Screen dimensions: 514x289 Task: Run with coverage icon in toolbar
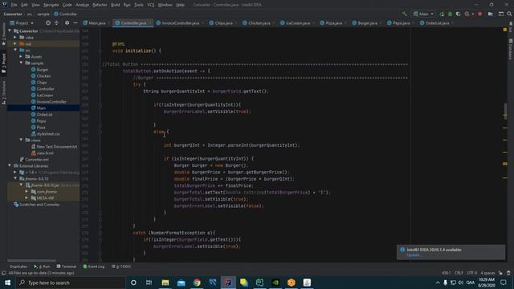point(459,14)
